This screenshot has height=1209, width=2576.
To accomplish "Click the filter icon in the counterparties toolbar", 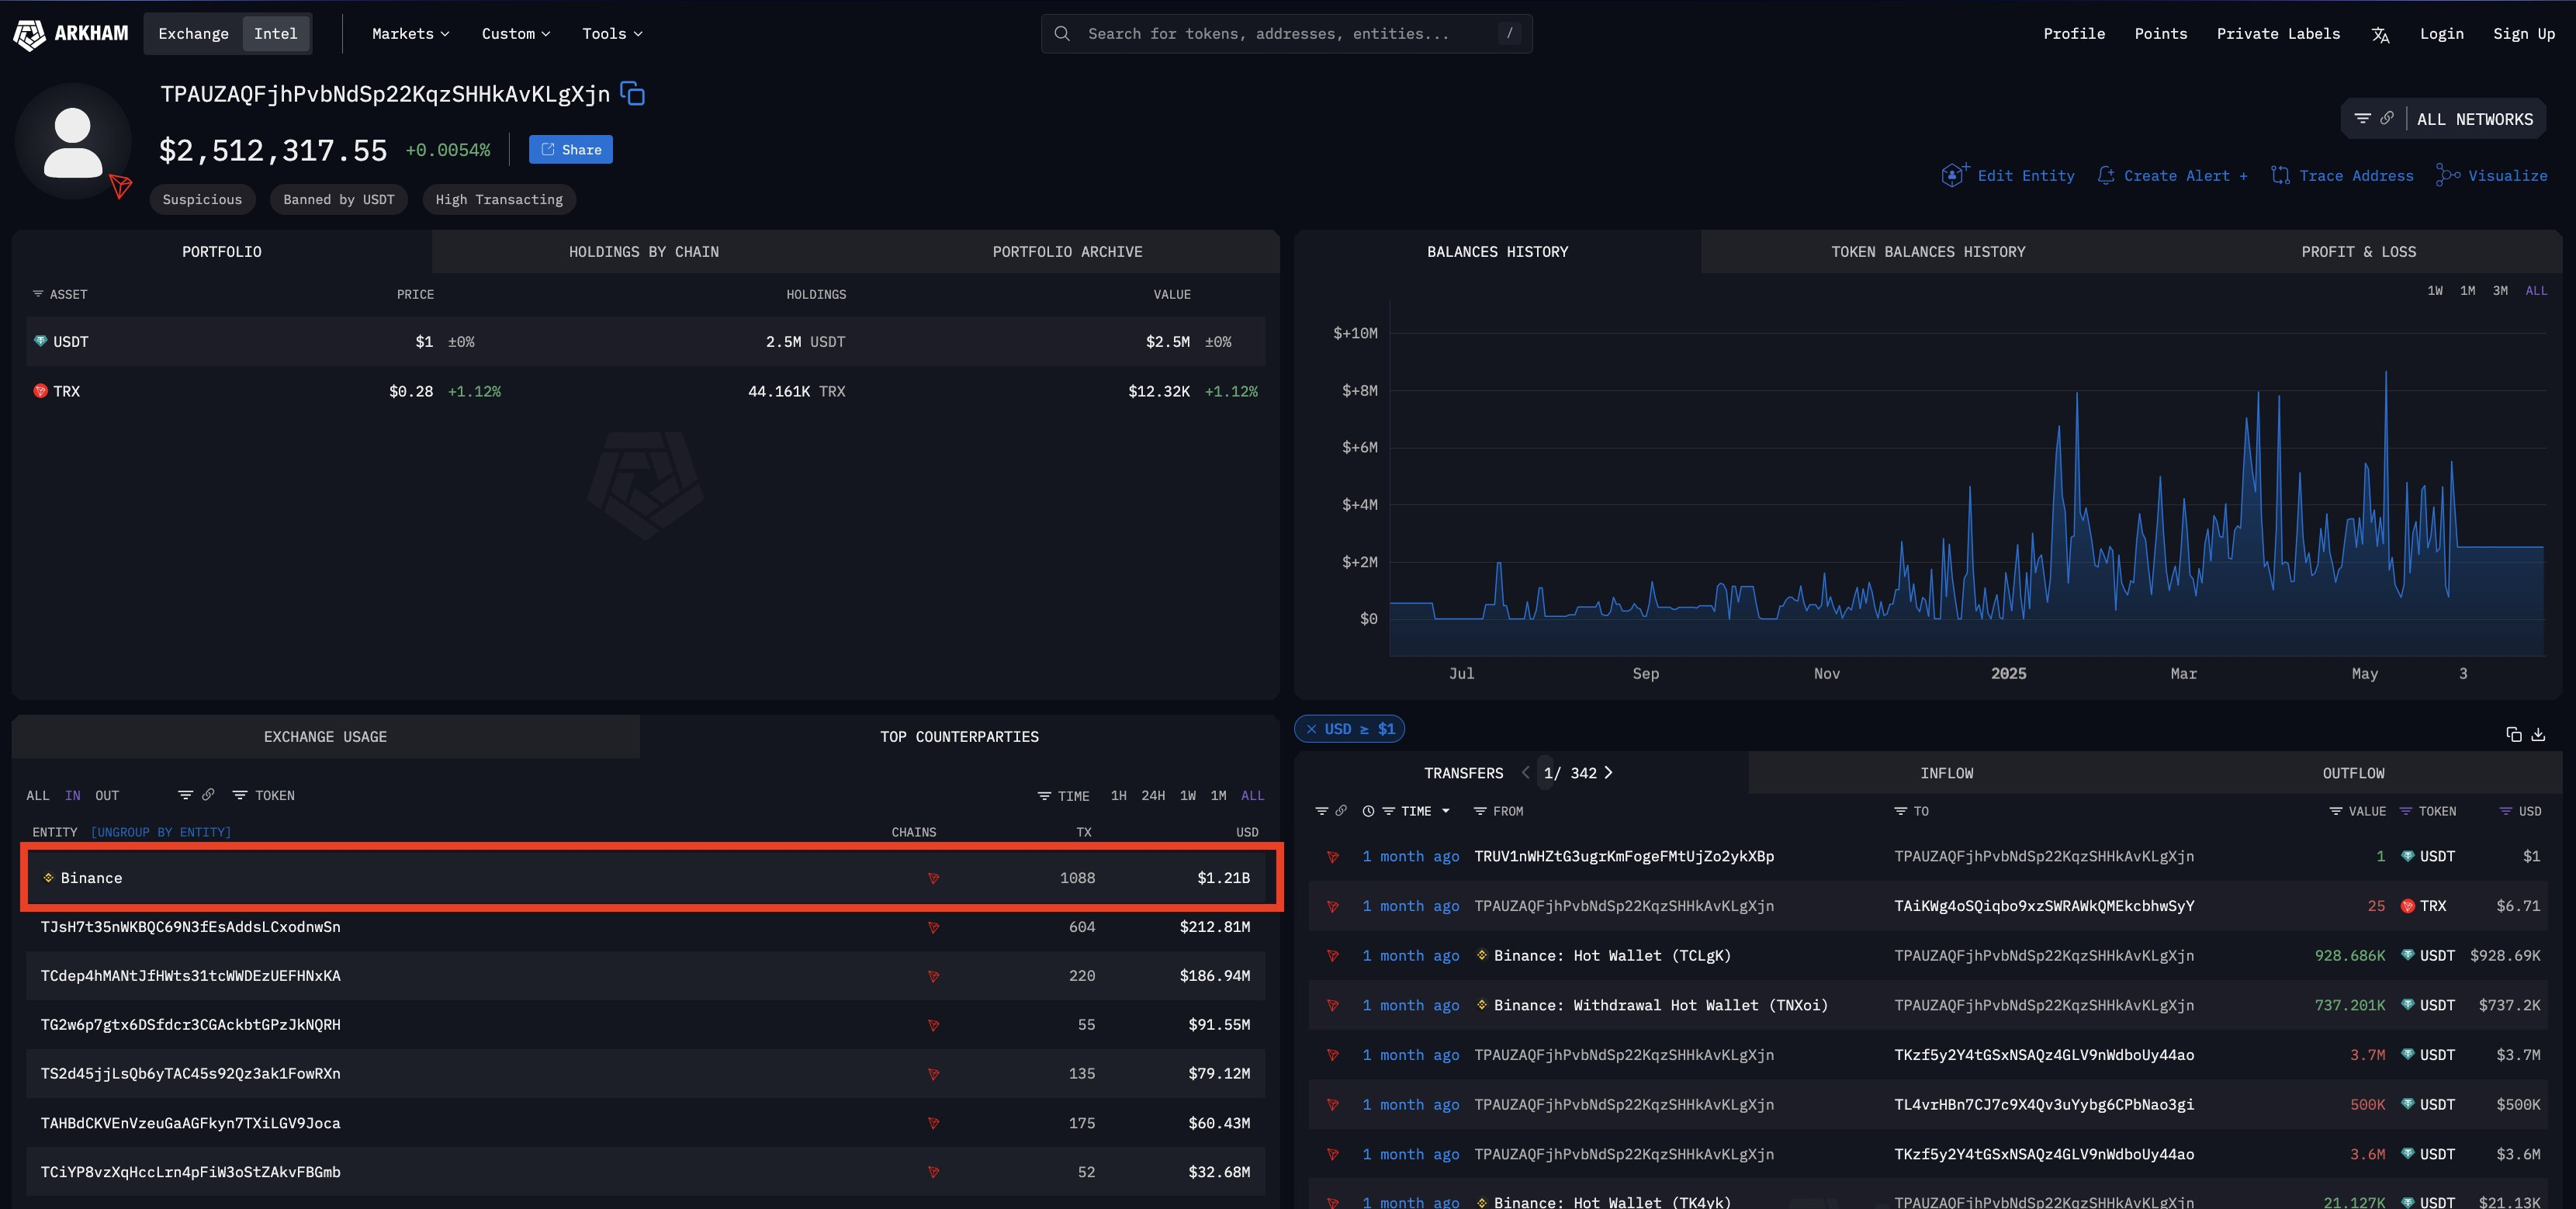I will (185, 795).
